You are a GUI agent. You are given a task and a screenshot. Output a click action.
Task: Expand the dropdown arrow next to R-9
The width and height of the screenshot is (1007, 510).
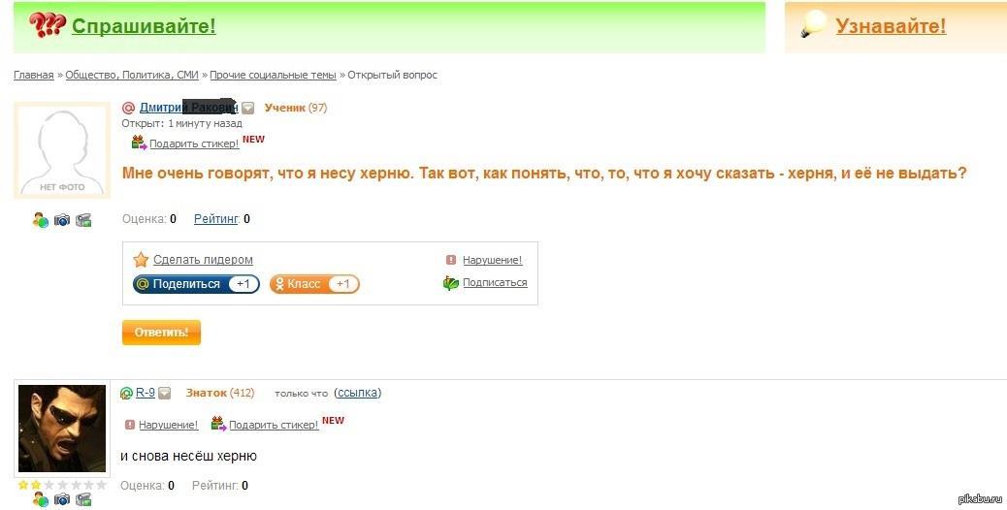tap(164, 394)
